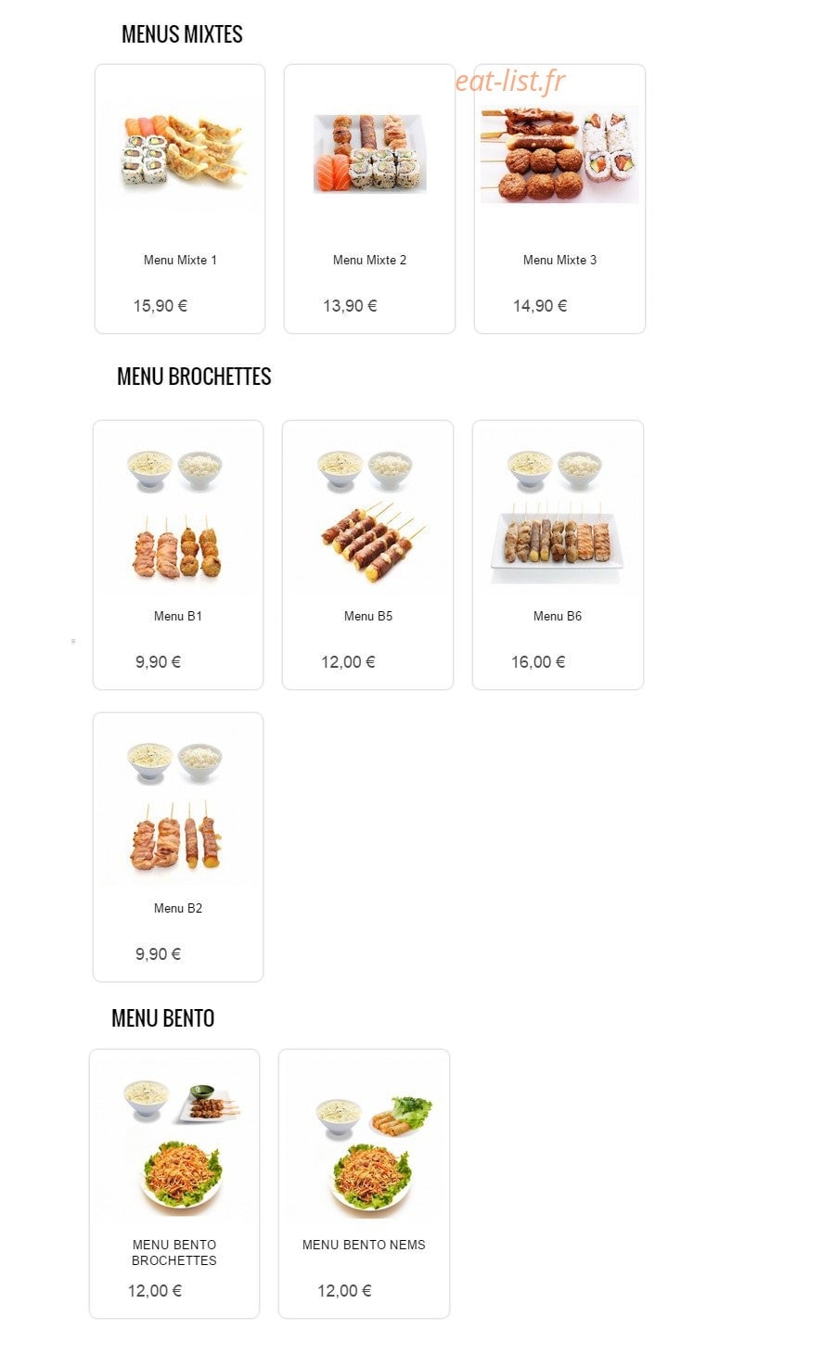Click the Menu B5 title
The height and width of the screenshot is (1355, 835).
[x=368, y=616]
